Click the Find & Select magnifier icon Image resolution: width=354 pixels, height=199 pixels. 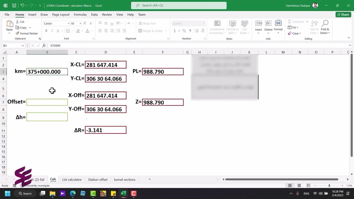tap(325, 23)
